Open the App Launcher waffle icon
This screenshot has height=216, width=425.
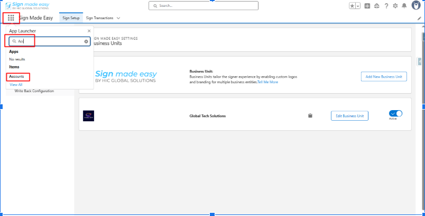pyautogui.click(x=11, y=18)
